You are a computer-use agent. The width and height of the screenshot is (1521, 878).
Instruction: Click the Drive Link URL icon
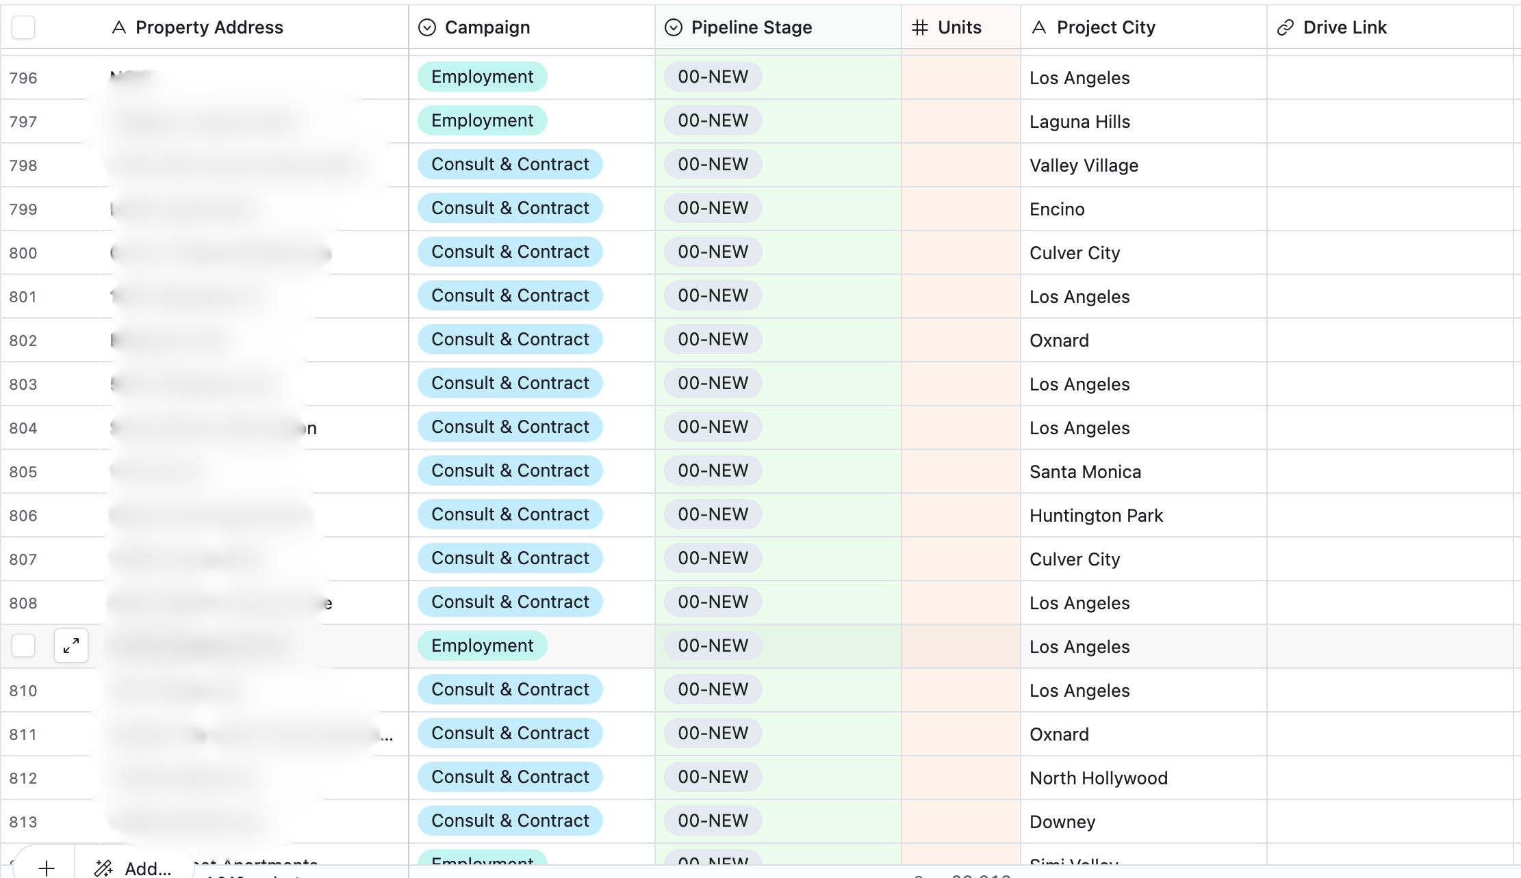tap(1286, 27)
